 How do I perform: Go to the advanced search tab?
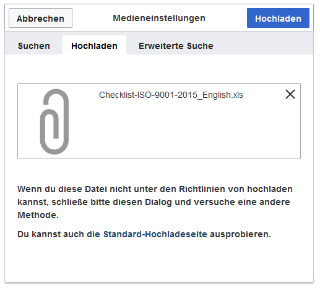(x=176, y=46)
